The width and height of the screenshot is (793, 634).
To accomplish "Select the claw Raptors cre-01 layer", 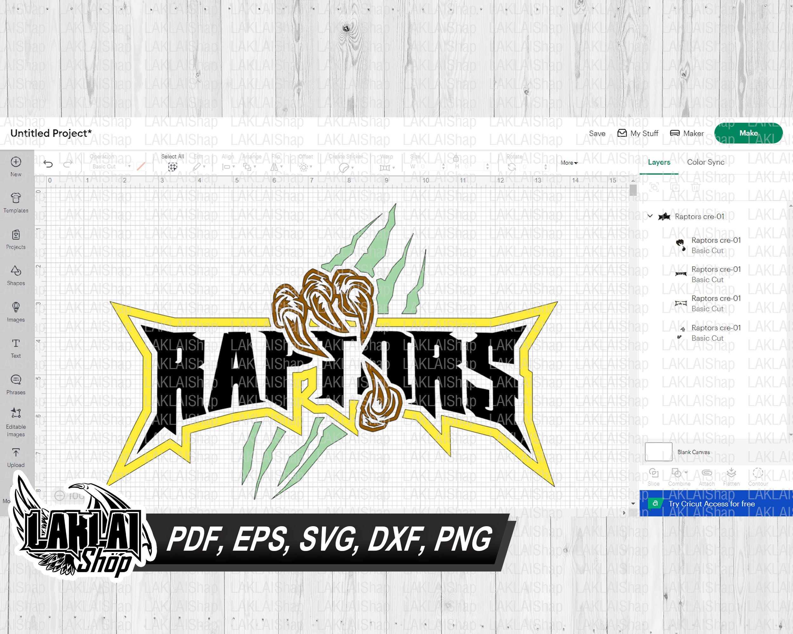I will pyautogui.click(x=708, y=245).
